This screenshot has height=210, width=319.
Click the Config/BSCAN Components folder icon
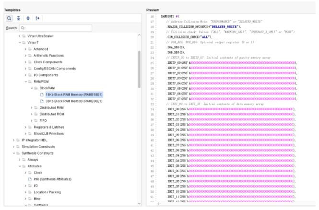30,69
